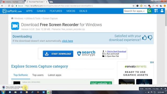Click the Softonic.com logo

pos(12,11)
